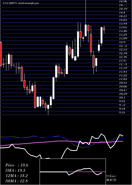Click the 14.03 price axis label
The height and width of the screenshot is (185, 132).
(123, 20)
